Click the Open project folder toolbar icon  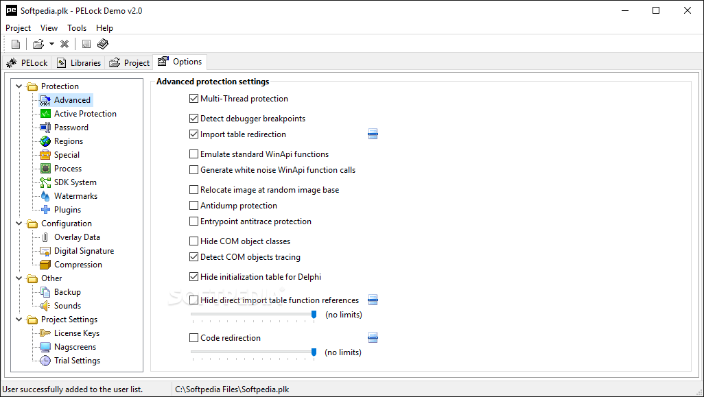[38, 44]
